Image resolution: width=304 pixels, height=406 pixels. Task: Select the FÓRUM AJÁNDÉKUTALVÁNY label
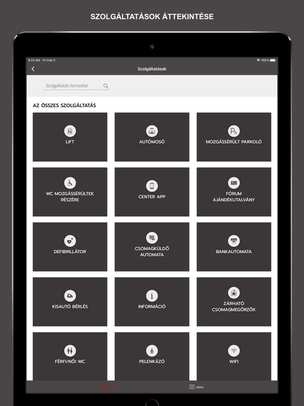[x=234, y=197]
